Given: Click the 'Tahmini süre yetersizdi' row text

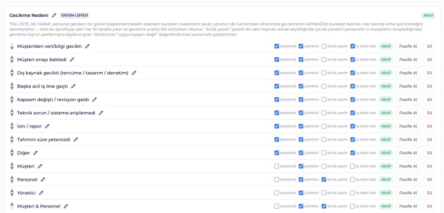Looking at the screenshot, I should [x=44, y=139].
